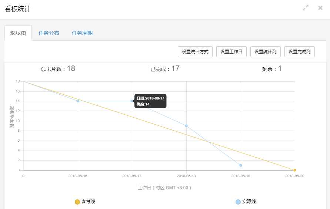Viewport: 330px width, 209px height.
Task: Click the 总卡片数 value 18
Action: click(71, 68)
